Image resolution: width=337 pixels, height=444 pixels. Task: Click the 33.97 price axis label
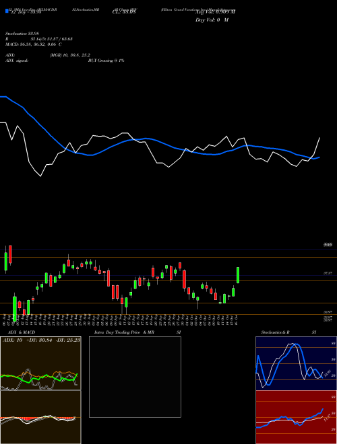tap(328, 312)
